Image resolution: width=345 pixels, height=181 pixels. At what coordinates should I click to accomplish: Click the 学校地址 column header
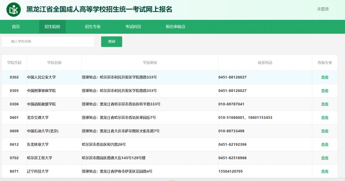coord(150,63)
